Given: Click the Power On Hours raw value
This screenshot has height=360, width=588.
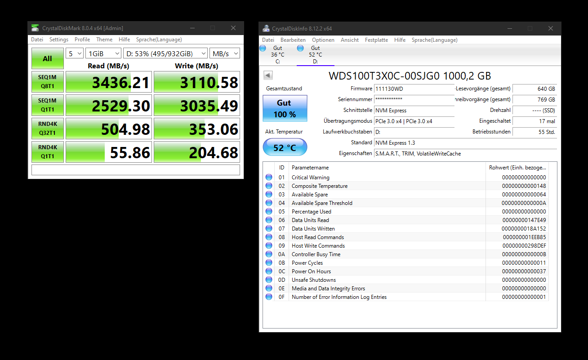Looking at the screenshot, I should [x=524, y=271].
